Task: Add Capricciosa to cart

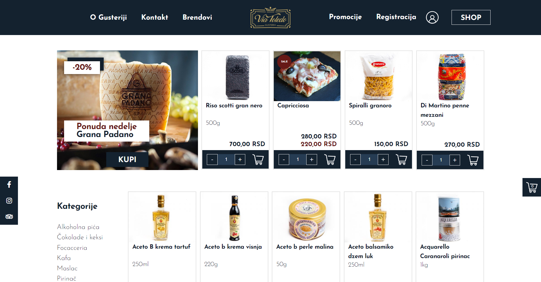Action: pyautogui.click(x=330, y=160)
